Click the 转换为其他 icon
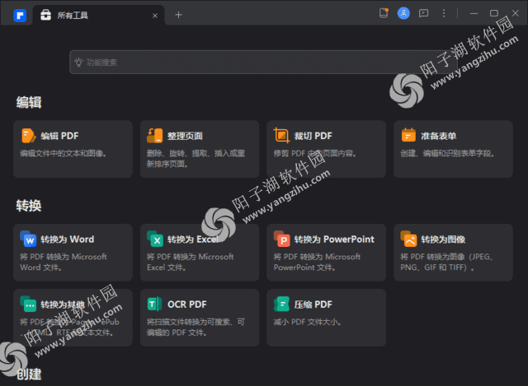This screenshot has height=386, width=528. click(x=28, y=304)
